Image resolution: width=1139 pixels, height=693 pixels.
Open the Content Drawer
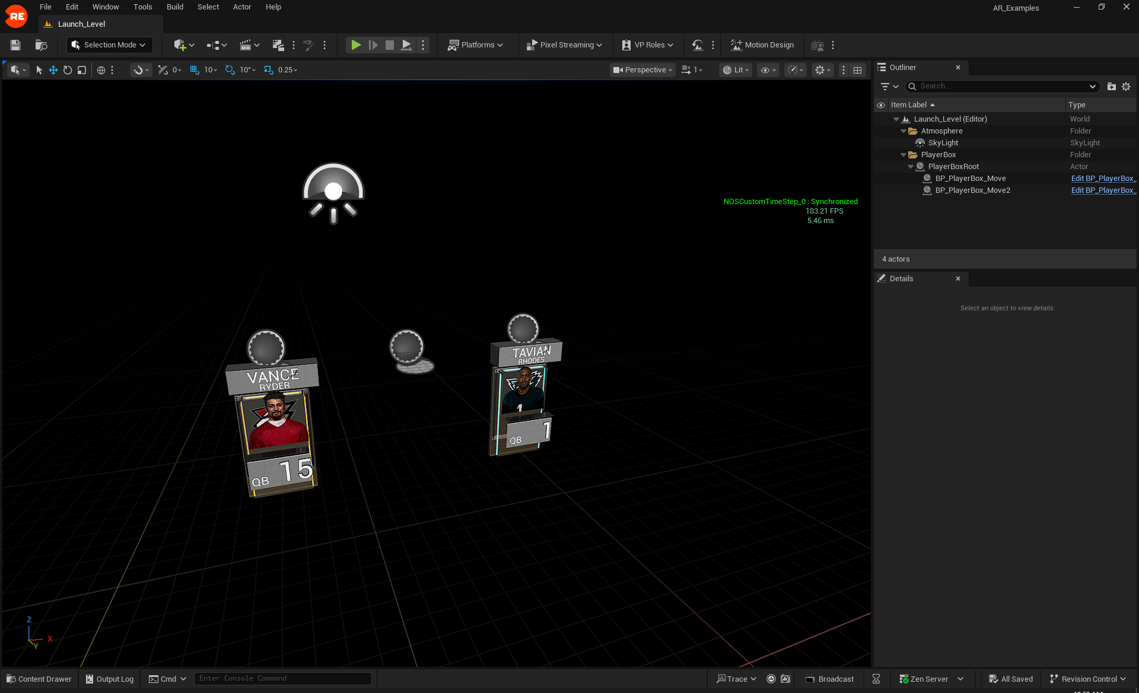pyautogui.click(x=39, y=679)
